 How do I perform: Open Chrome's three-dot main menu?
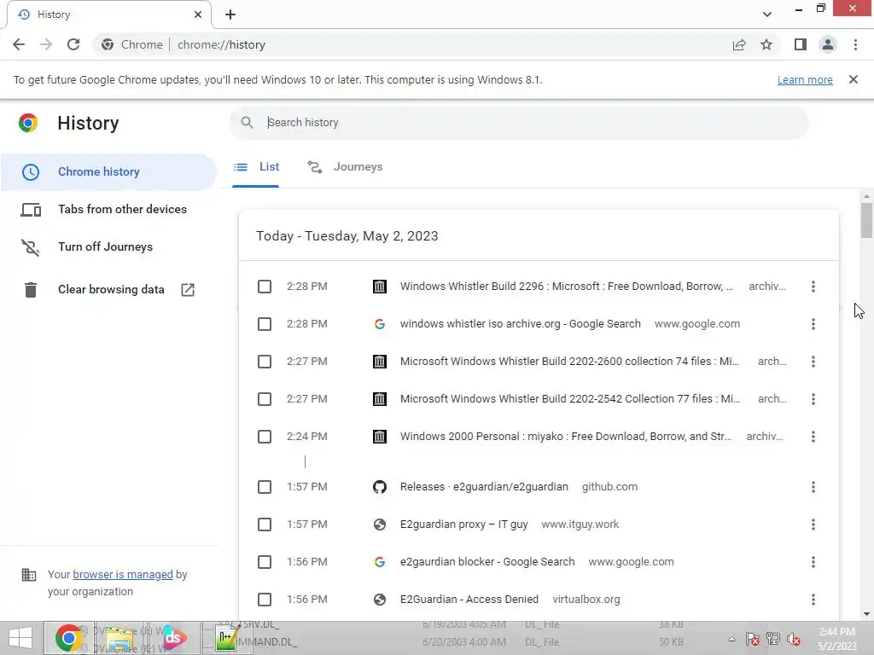[x=855, y=44]
